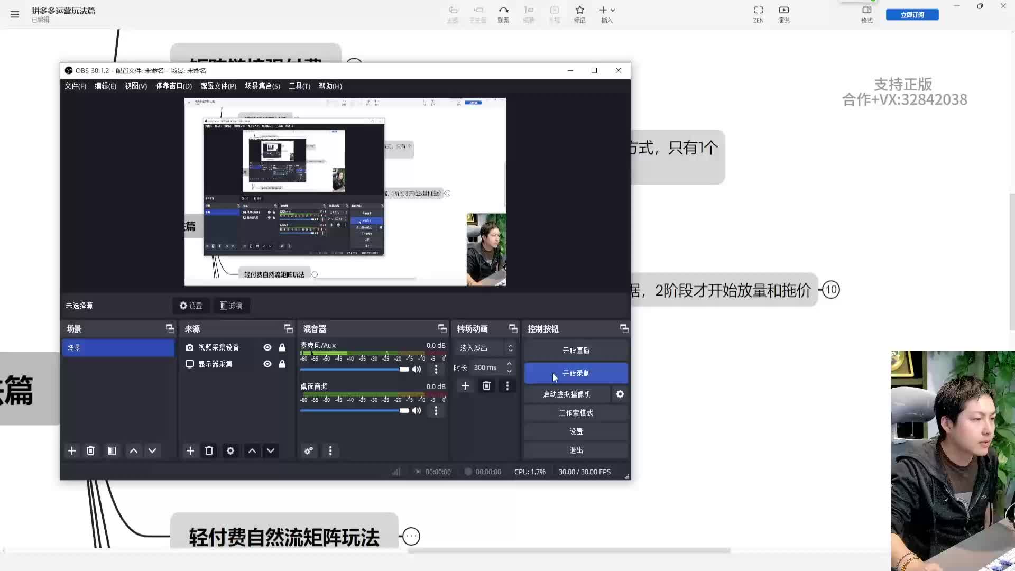Open OBS 设置 in the controls panel

576,431
